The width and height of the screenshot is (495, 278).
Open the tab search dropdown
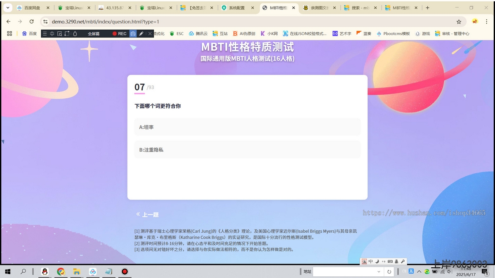7,8
